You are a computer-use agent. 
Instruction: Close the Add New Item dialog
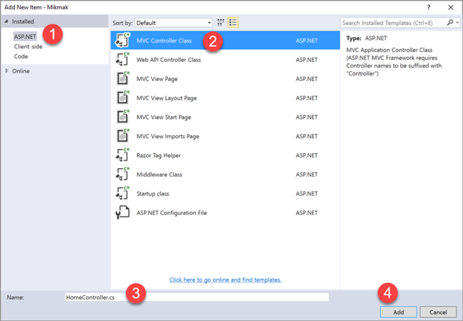coord(451,7)
